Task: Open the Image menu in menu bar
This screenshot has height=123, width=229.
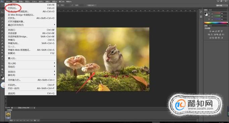Action: pyautogui.click(x=21, y=2)
